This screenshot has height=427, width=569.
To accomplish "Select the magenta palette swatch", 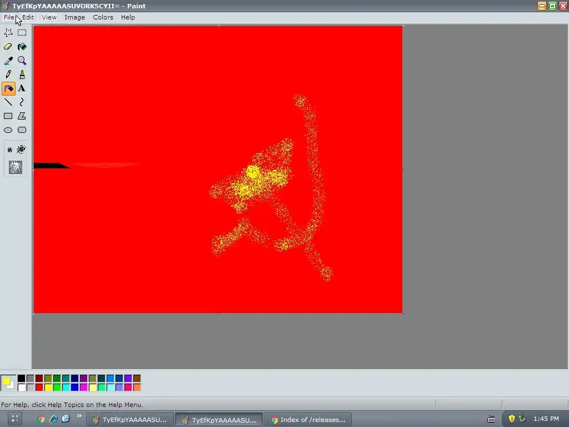I will tap(83, 388).
